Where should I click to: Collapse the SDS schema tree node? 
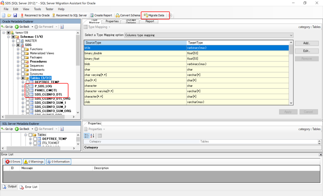[13, 45]
